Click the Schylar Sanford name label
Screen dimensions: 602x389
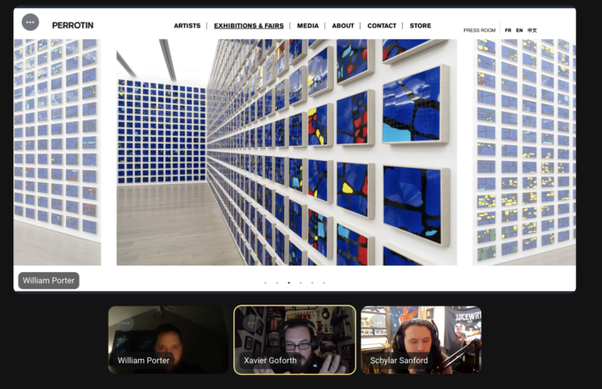[x=399, y=361]
